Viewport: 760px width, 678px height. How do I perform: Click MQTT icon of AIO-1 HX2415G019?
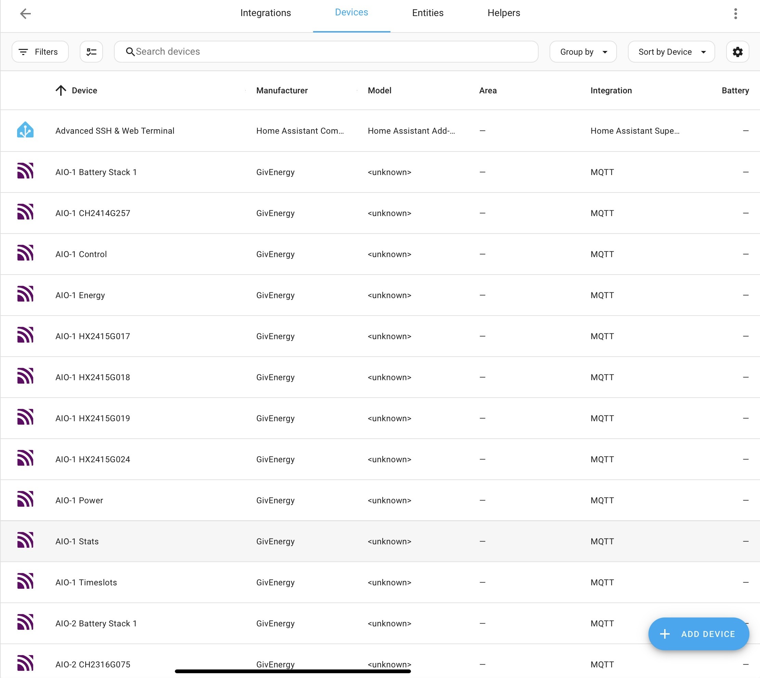(25, 417)
